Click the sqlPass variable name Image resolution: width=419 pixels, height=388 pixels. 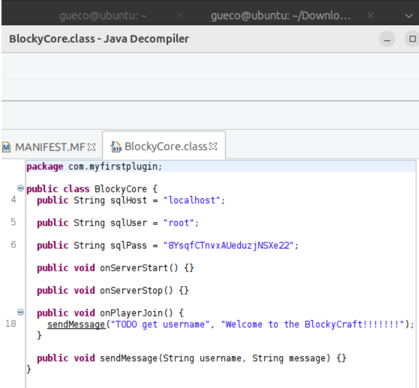[x=129, y=245]
